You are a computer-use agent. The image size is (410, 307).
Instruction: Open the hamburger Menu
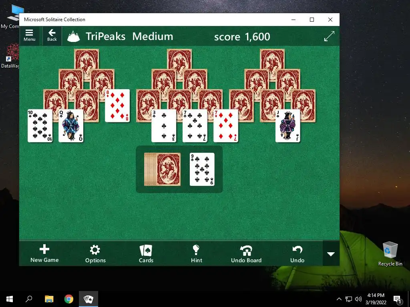point(29,36)
